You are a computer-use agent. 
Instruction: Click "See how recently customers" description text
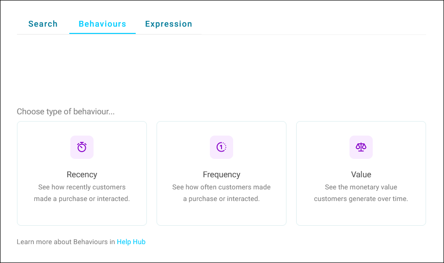(82, 187)
